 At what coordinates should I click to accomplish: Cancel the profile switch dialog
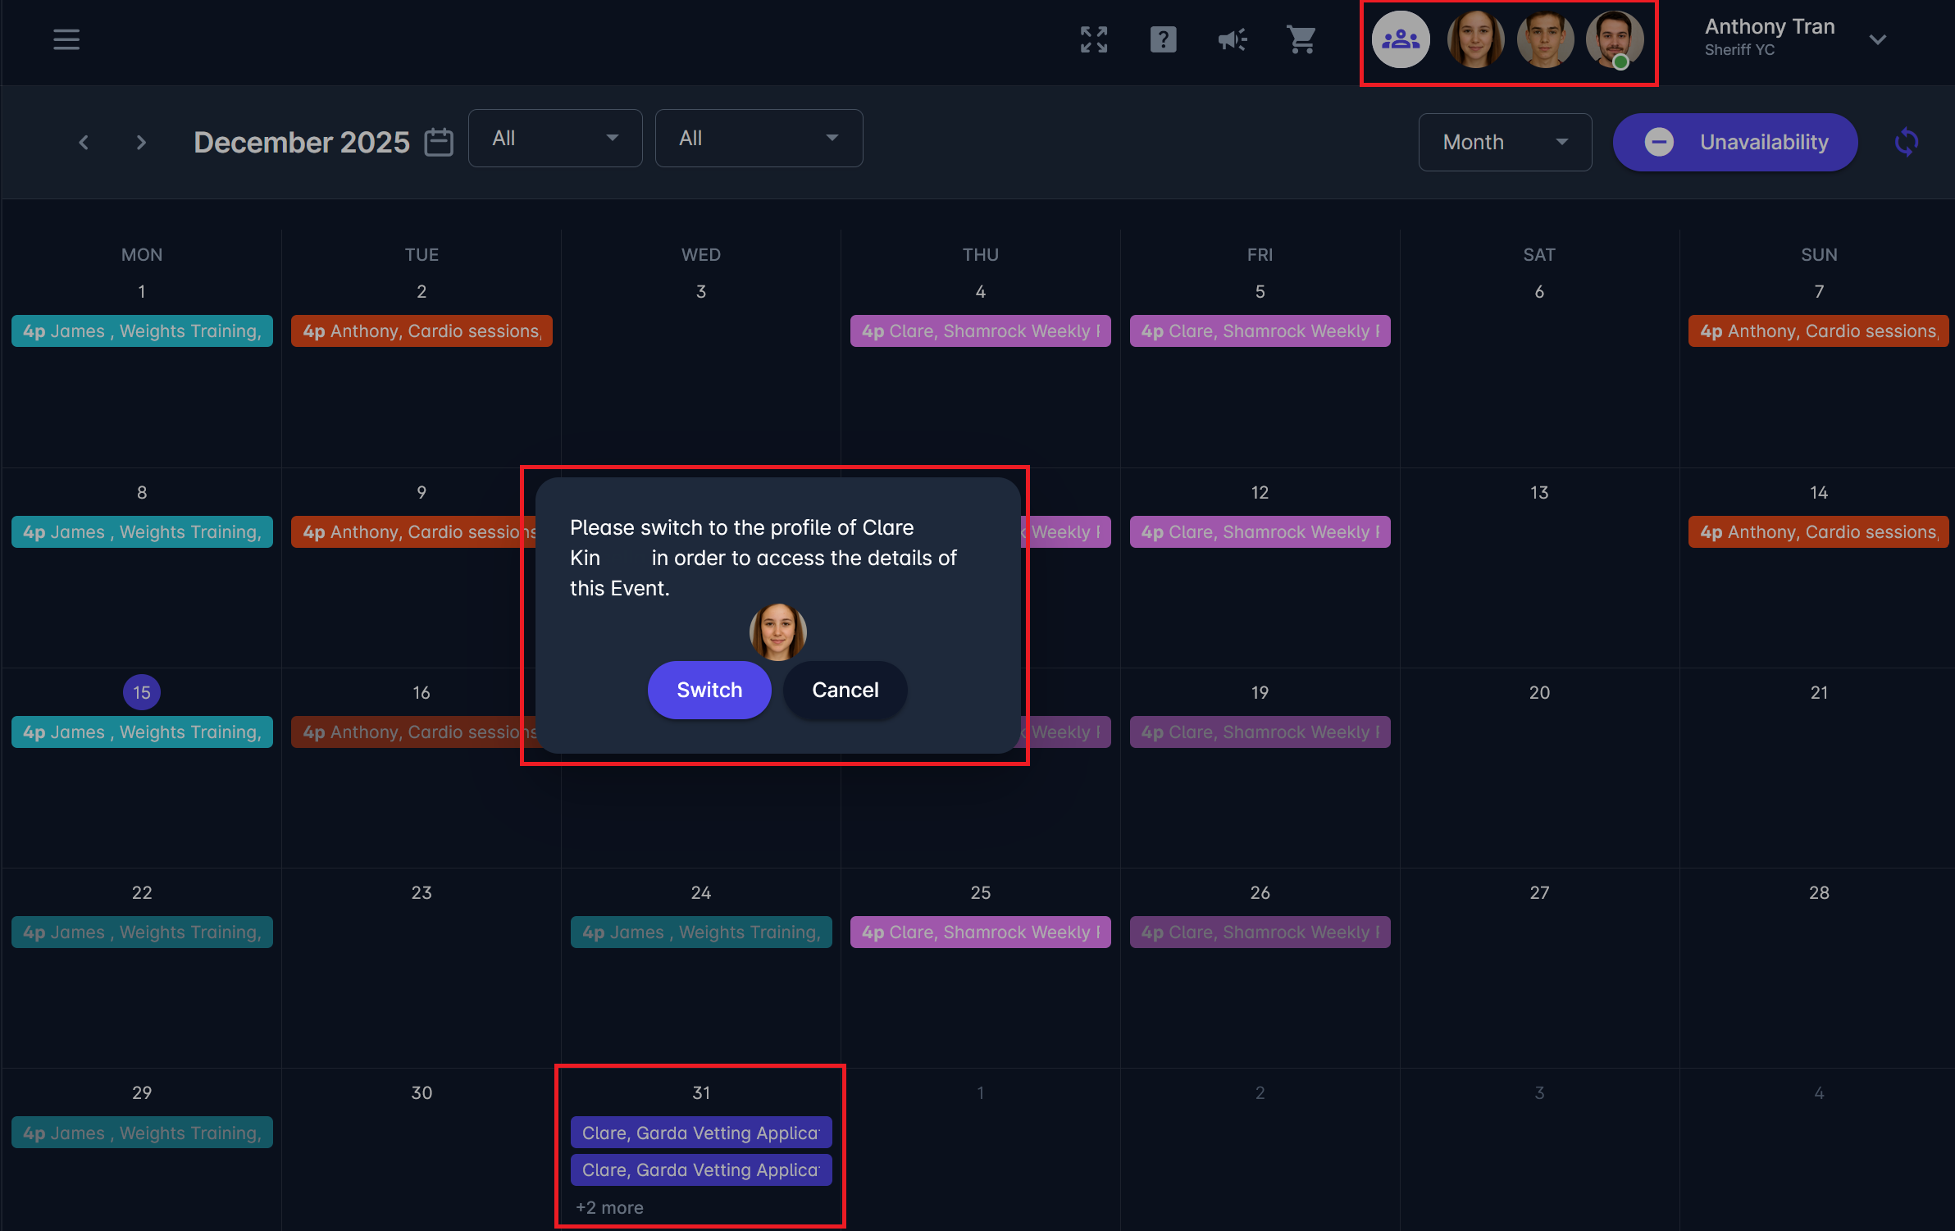[x=845, y=690]
